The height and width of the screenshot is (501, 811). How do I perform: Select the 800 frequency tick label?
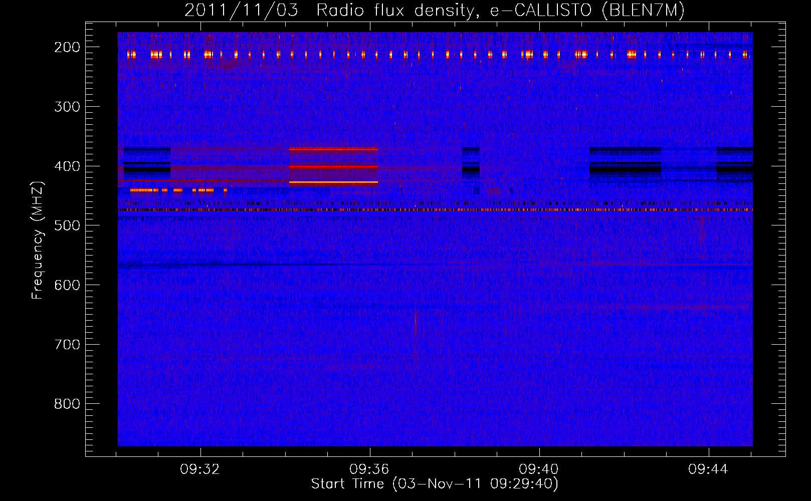click(67, 404)
